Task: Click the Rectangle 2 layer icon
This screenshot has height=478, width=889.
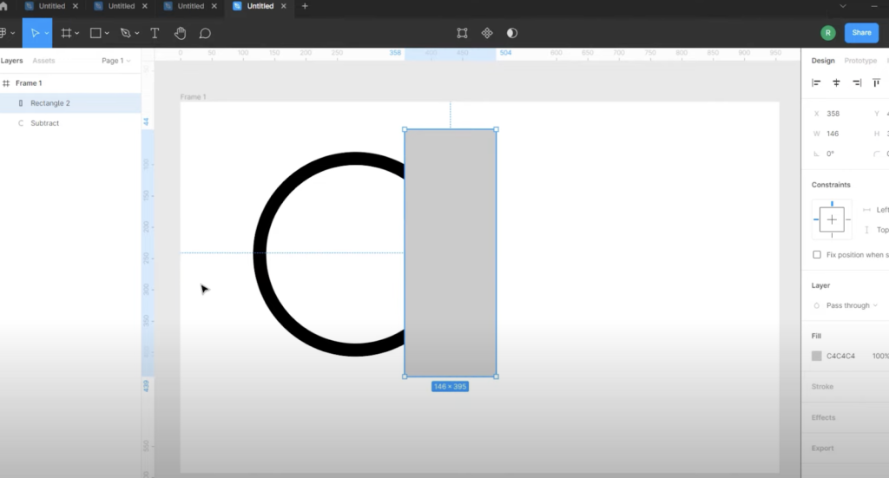Action: tap(21, 103)
